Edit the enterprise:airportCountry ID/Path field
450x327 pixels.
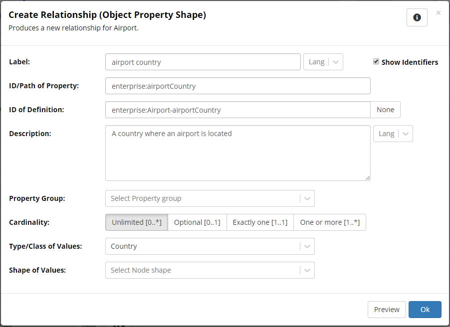pos(237,86)
